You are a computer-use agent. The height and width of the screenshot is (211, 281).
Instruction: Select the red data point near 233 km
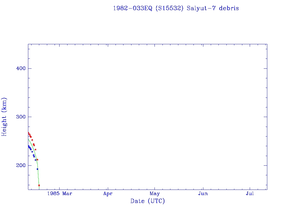coord(35,149)
